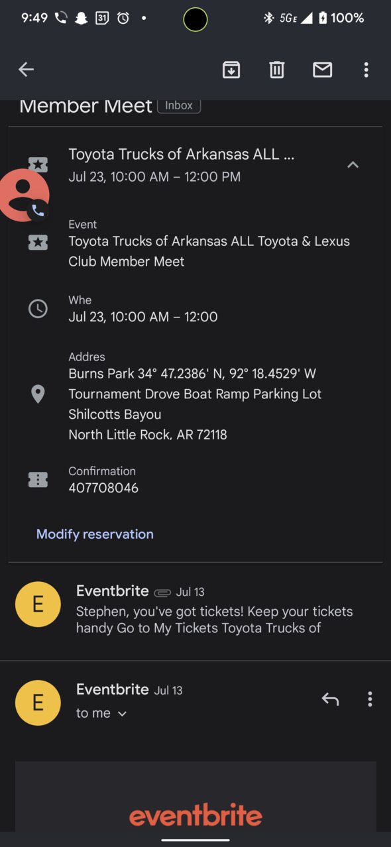The image size is (391, 847).
Task: Expand recipient details next to "to me"
Action: coord(122,714)
